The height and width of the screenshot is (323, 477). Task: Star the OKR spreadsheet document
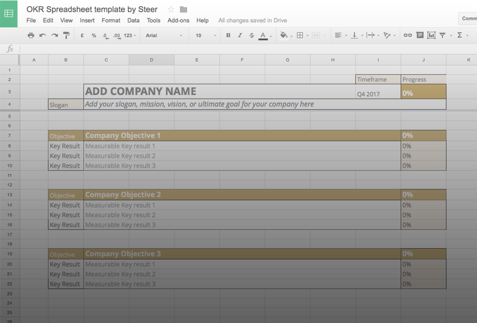tap(171, 9)
